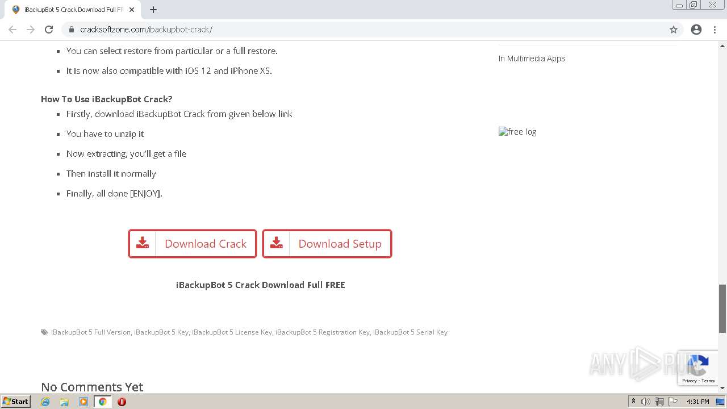Click the site security padlock icon
The image size is (727, 409).
71,30
